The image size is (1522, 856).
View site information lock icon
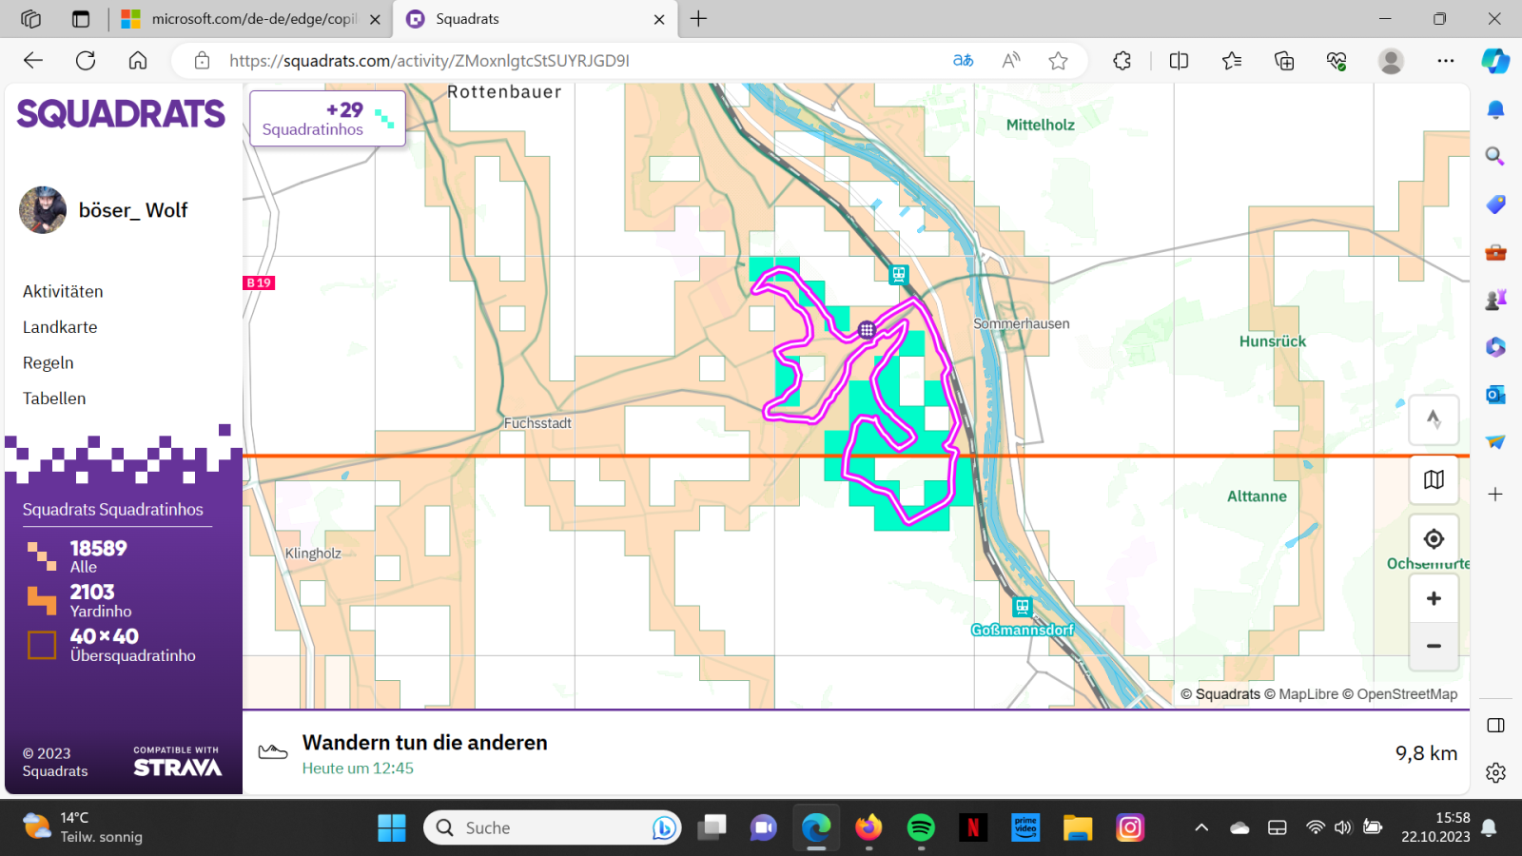point(202,61)
